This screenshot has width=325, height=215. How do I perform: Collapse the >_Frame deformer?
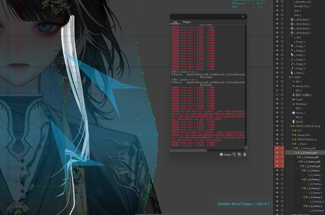click(x=293, y=144)
